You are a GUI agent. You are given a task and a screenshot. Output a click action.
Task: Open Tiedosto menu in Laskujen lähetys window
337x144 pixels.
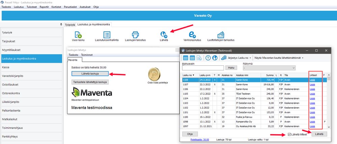tap(73, 55)
